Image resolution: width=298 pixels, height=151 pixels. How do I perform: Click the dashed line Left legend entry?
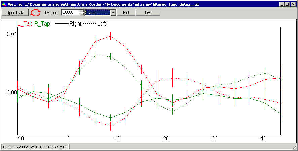[95, 24]
